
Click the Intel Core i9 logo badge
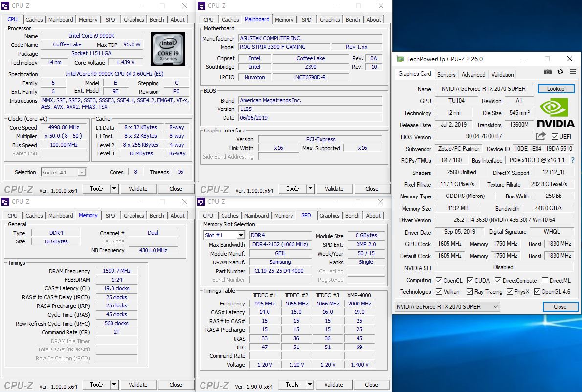coord(168,48)
